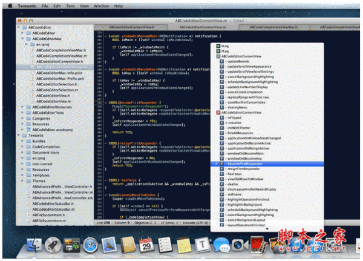This screenshot has width=363, height=261.
Task: Collapse the Textastic project group
Action: pyautogui.click(x=19, y=135)
